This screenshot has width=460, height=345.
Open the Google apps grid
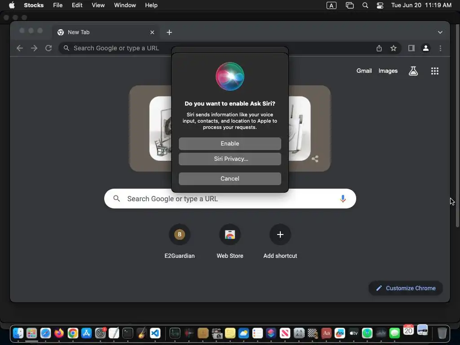point(434,71)
